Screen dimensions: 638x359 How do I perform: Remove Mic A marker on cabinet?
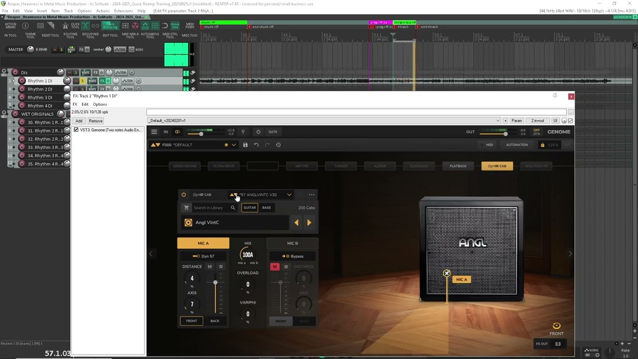(447, 273)
